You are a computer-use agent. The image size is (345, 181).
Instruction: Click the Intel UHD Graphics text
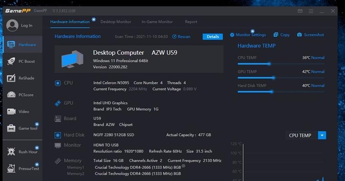[110, 103]
